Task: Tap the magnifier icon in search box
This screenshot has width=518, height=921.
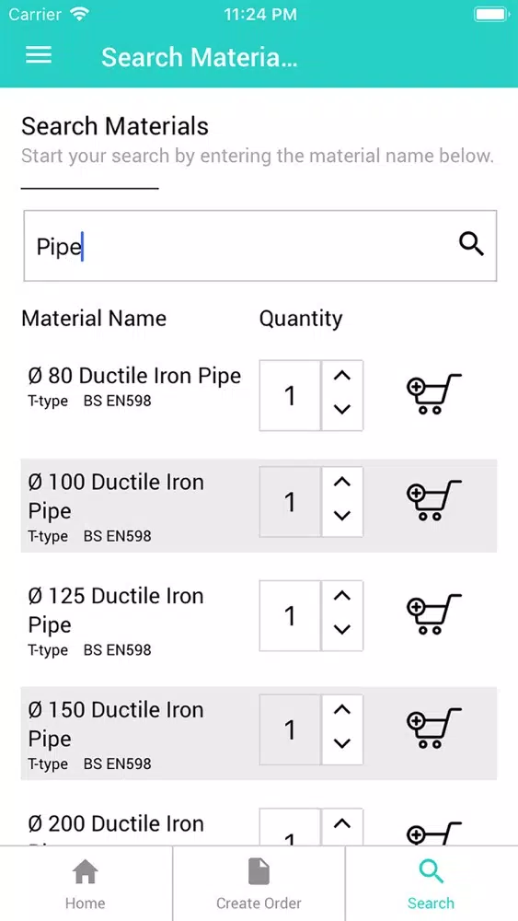Action: click(471, 244)
